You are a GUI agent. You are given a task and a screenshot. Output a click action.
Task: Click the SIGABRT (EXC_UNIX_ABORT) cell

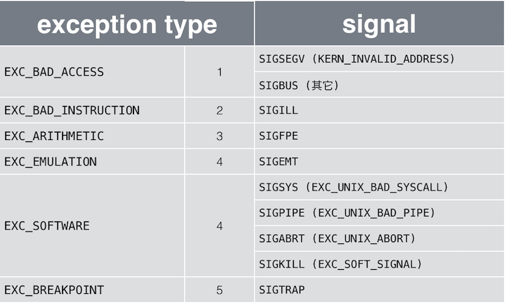[x=337, y=239]
